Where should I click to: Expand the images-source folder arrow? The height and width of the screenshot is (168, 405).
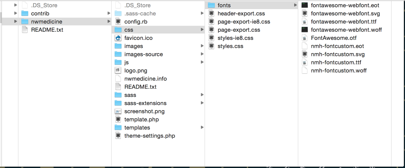click(x=202, y=54)
